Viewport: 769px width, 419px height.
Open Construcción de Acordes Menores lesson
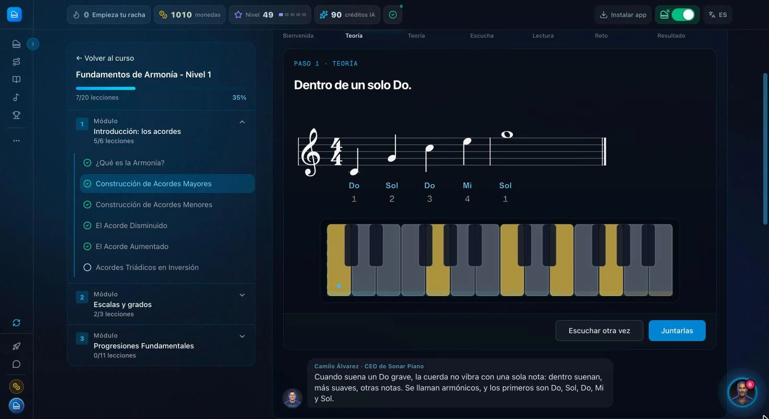[167, 205]
